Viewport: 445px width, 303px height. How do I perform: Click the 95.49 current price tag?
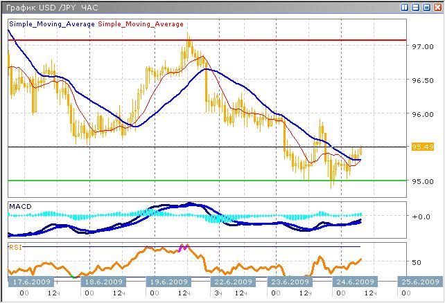422,147
